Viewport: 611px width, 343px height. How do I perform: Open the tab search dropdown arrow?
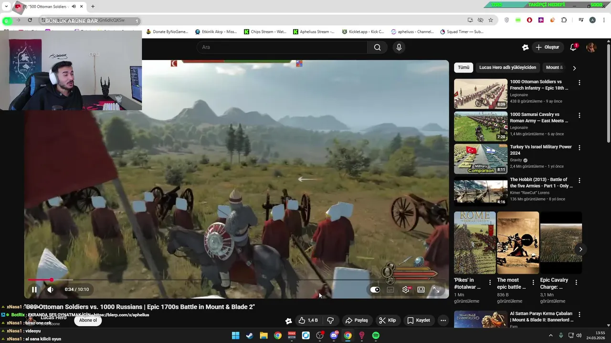point(6,7)
